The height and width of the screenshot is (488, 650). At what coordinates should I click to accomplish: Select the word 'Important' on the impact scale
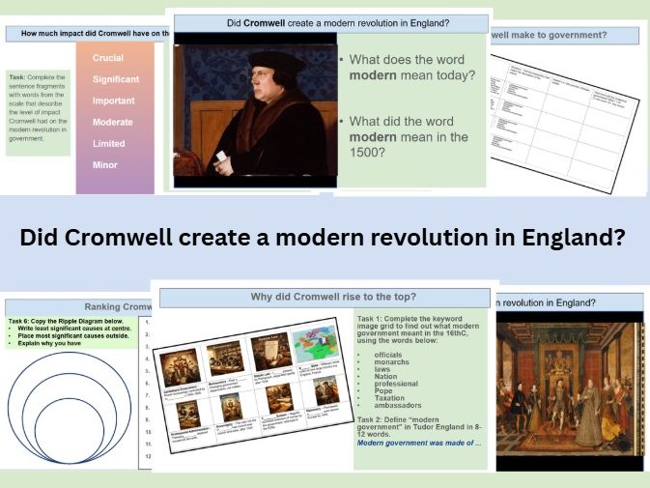point(114,100)
